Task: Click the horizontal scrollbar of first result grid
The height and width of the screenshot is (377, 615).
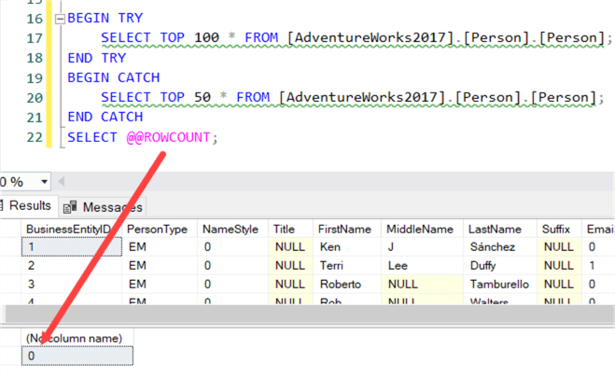Action: coord(310,314)
